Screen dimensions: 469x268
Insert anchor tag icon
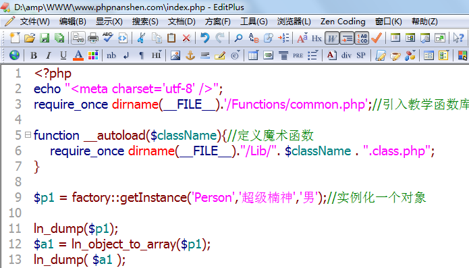(x=190, y=55)
